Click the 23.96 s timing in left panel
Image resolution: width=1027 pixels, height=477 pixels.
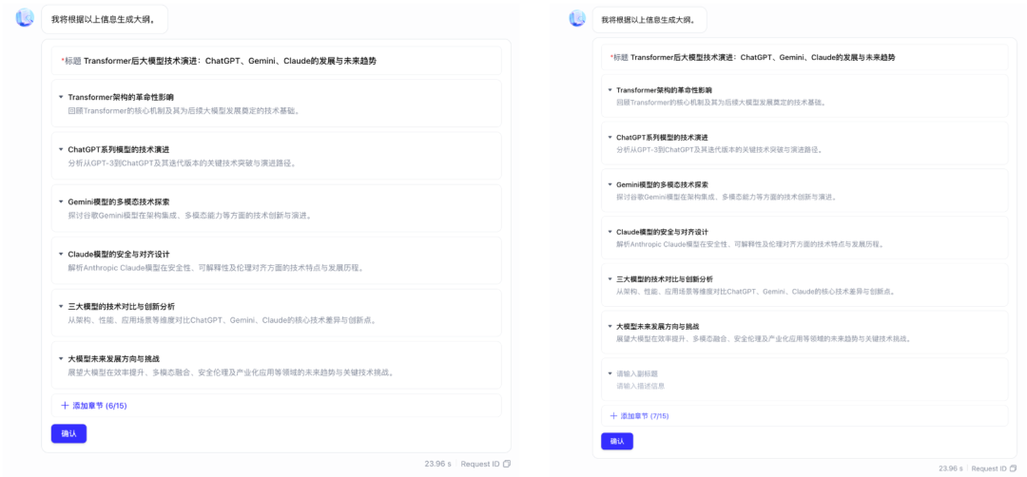point(437,464)
